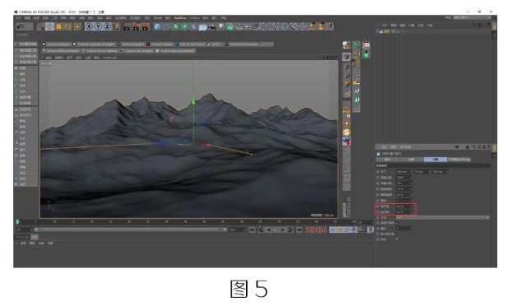The width and height of the screenshot is (516, 306).
Task: Click the green character figure icon
Action: pyautogui.click(x=366, y=54)
